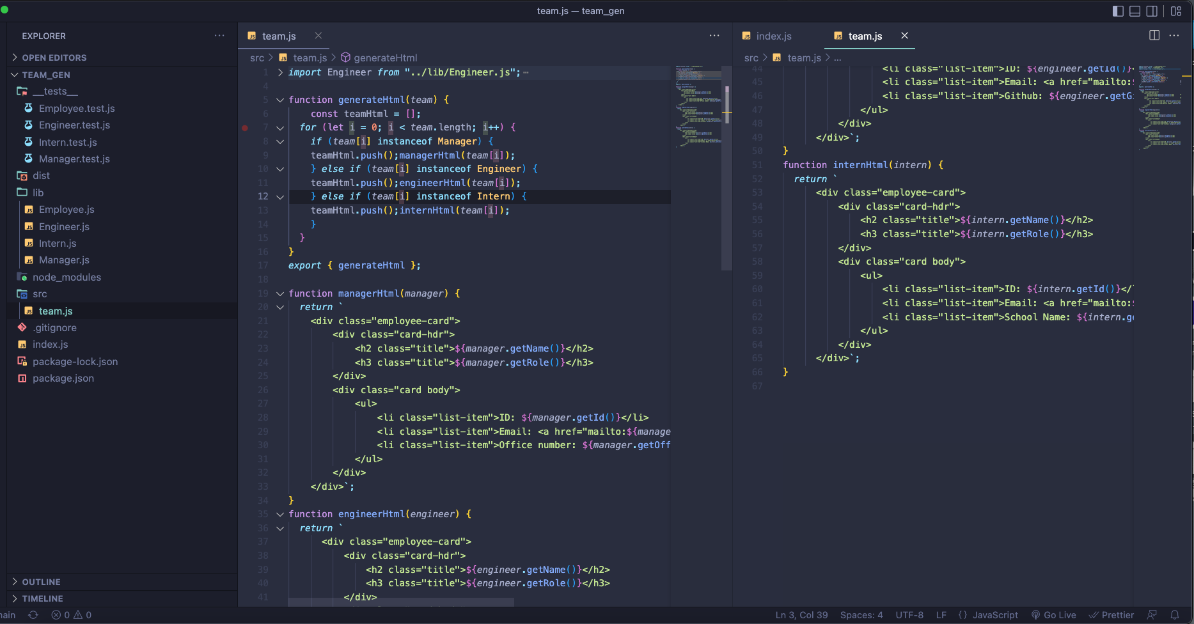Collapse the generateHtml function fold arrow

[x=279, y=100]
